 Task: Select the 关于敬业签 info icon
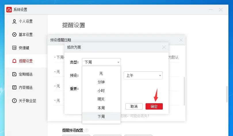click(14, 101)
